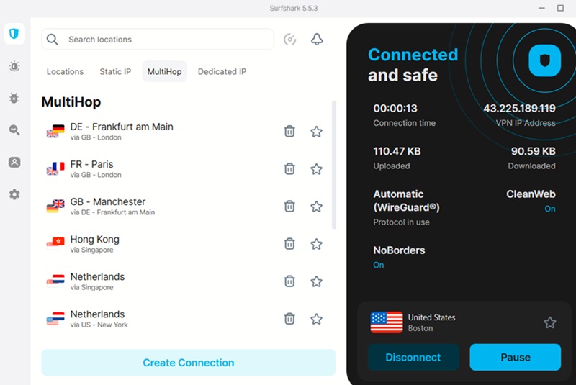This screenshot has height=385, width=576.
Task: Click the United States flag icon
Action: tap(387, 322)
